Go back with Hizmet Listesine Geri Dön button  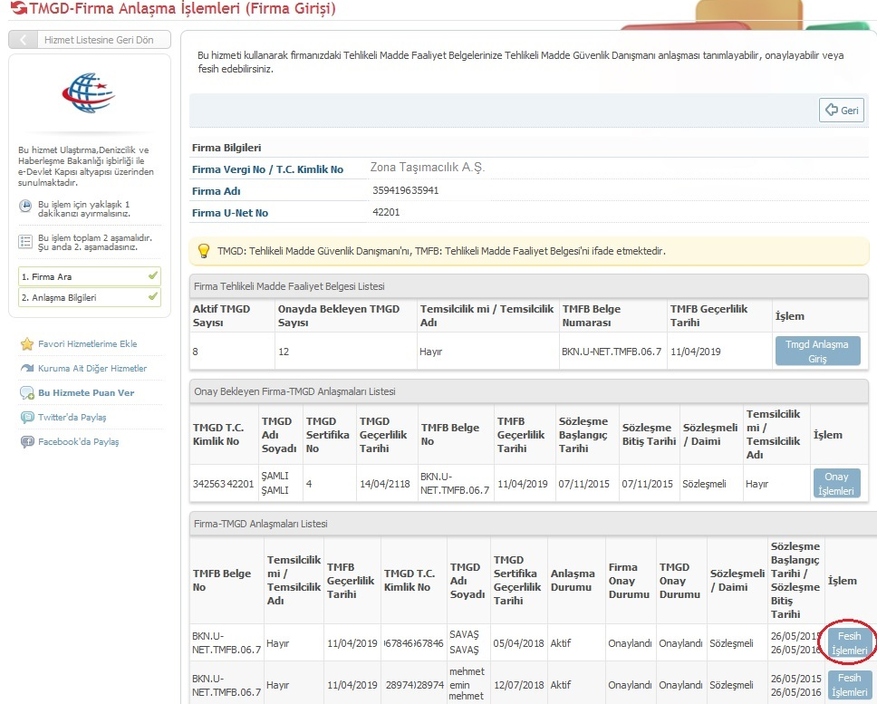(x=90, y=40)
